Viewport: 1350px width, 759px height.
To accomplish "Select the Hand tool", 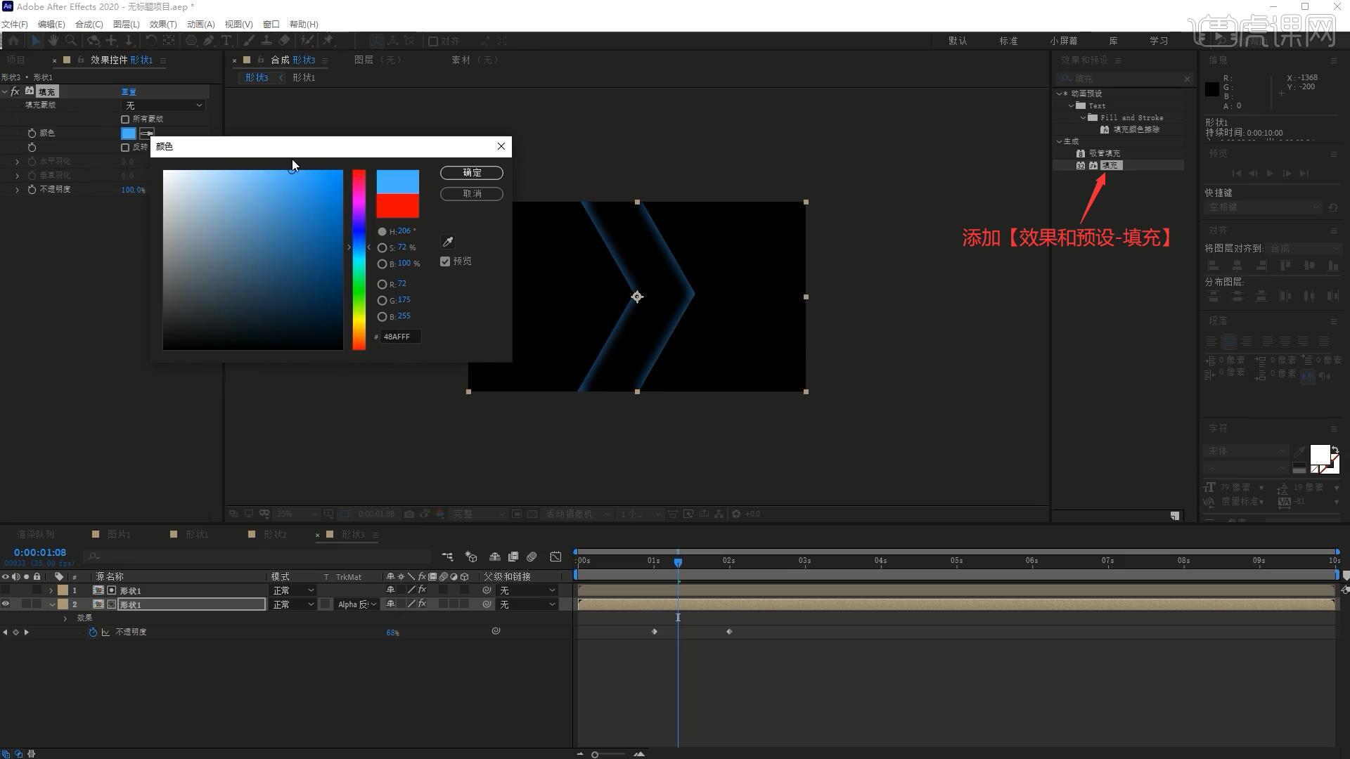I will click(x=53, y=41).
